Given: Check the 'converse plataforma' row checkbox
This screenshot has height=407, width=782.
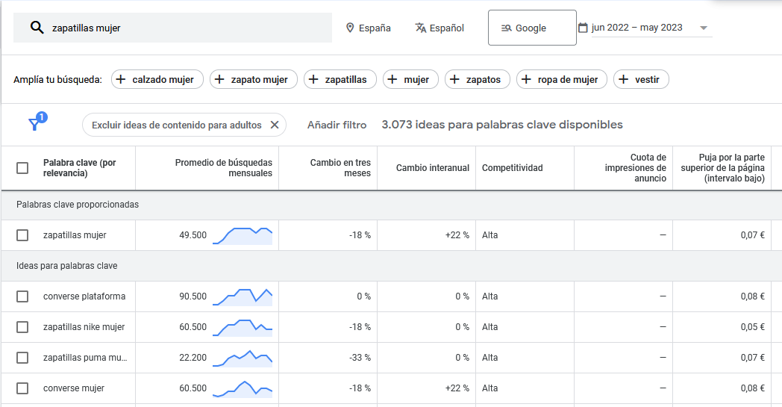Looking at the screenshot, I should 22,296.
